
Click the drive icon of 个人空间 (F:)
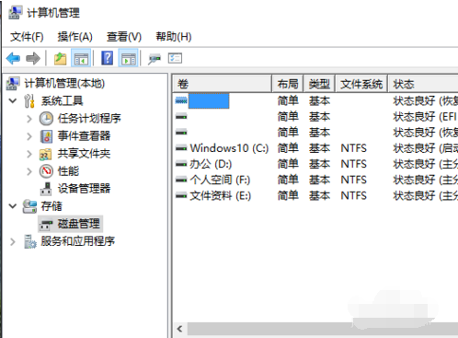pos(181,180)
